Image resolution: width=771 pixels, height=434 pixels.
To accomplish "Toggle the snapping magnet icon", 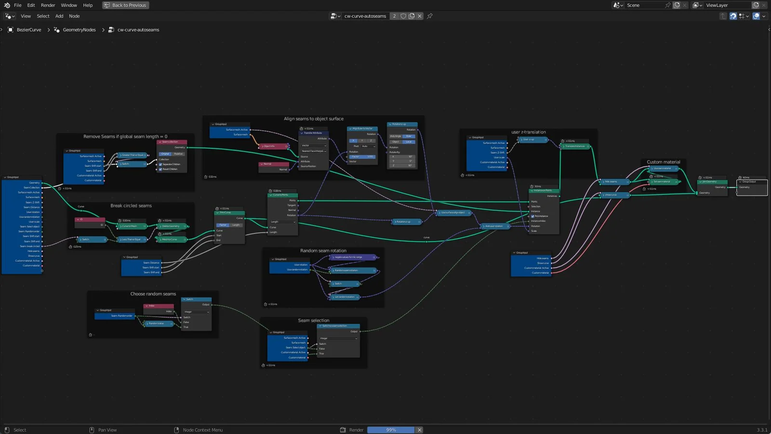I will [x=733, y=16].
